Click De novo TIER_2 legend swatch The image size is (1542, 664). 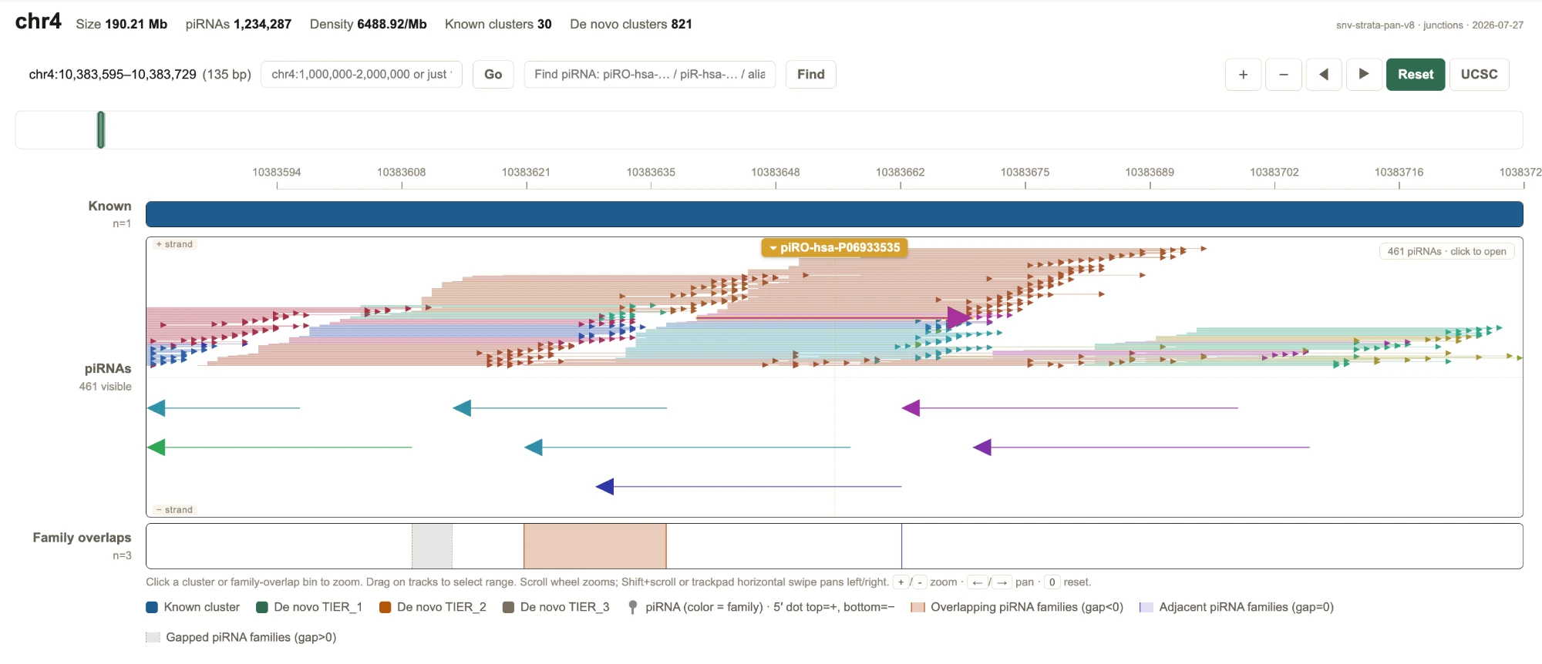click(385, 607)
